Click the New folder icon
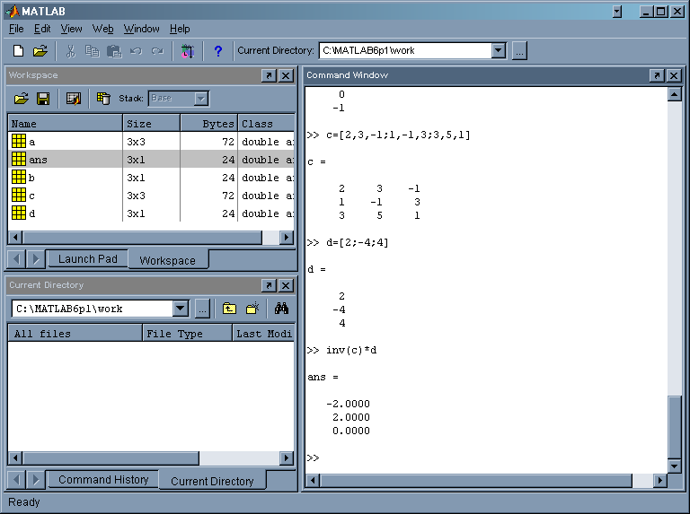 [252, 309]
